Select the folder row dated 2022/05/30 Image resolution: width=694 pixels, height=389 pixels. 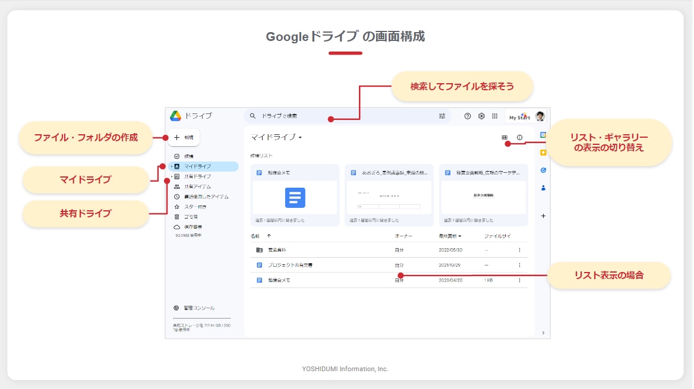(389, 250)
